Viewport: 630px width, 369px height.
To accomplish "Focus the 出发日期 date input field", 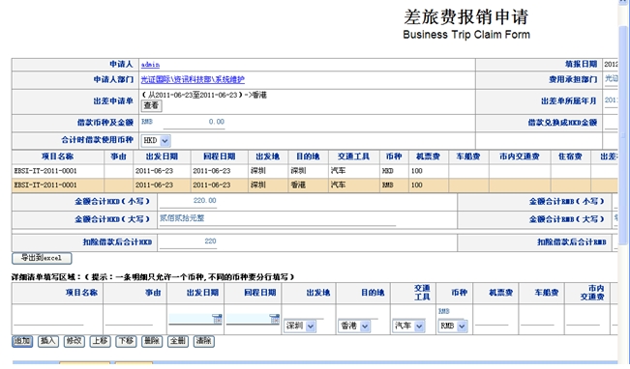I will (x=191, y=320).
